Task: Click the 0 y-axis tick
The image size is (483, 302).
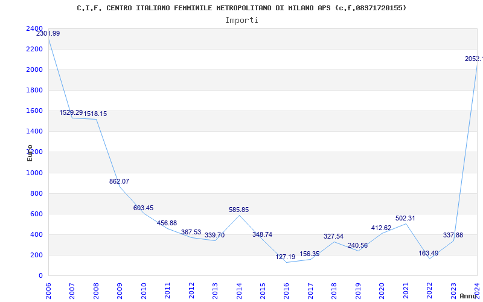Action: coord(40,276)
